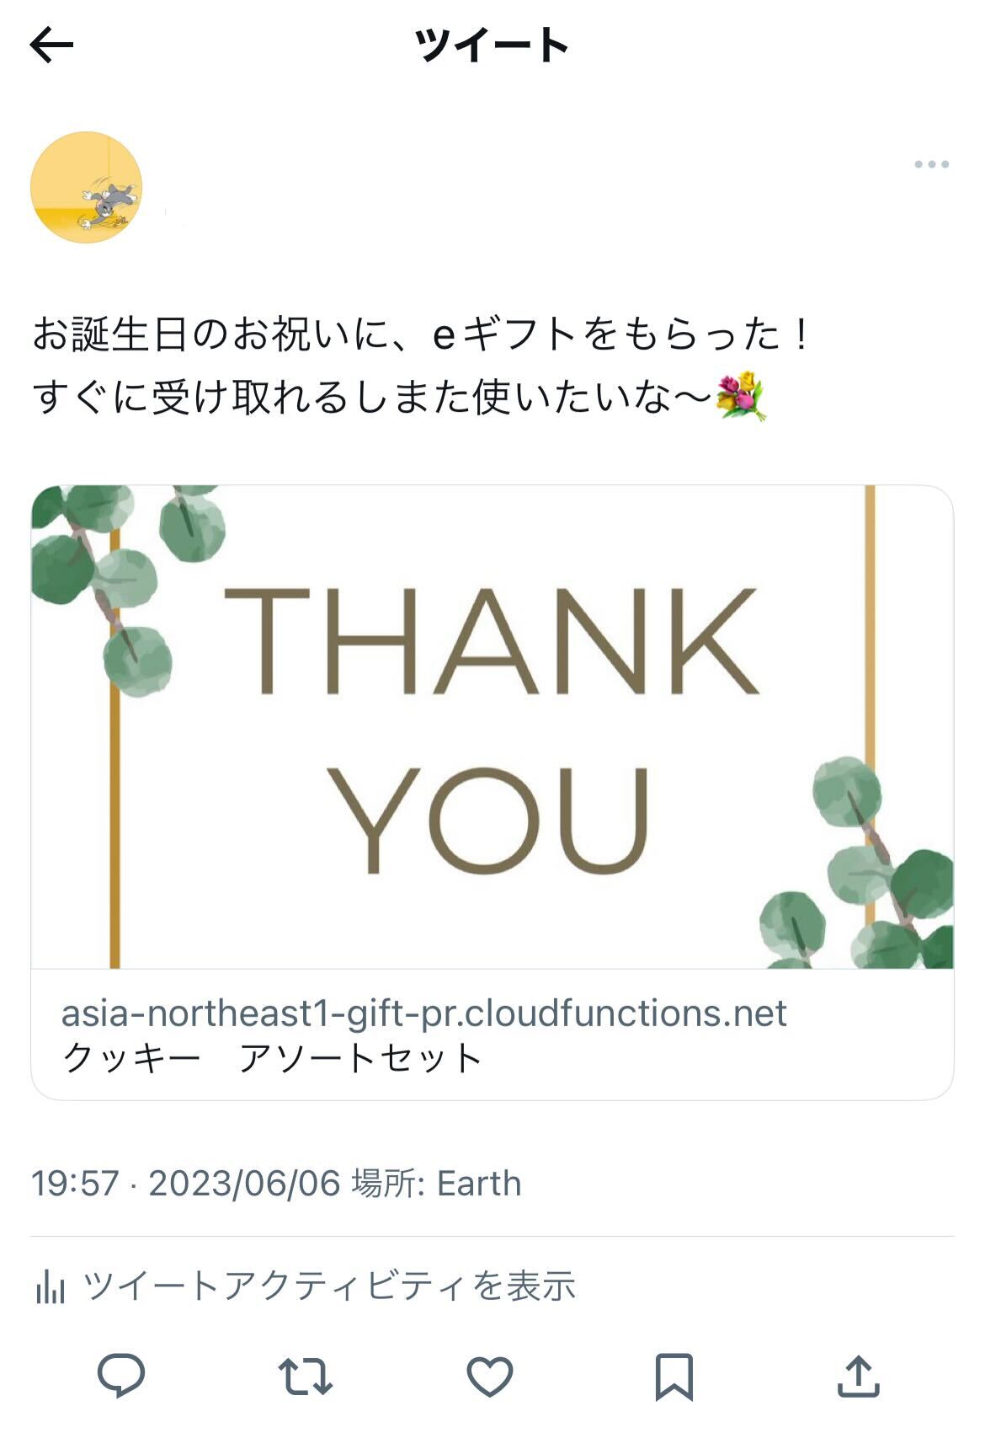This screenshot has width=985, height=1433.
Task: Tap the ツイート header title
Action: [492, 45]
